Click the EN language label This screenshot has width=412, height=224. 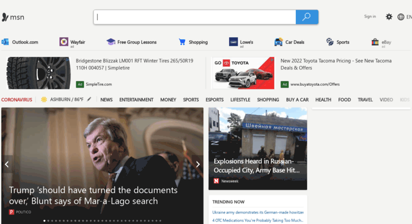coord(409,17)
